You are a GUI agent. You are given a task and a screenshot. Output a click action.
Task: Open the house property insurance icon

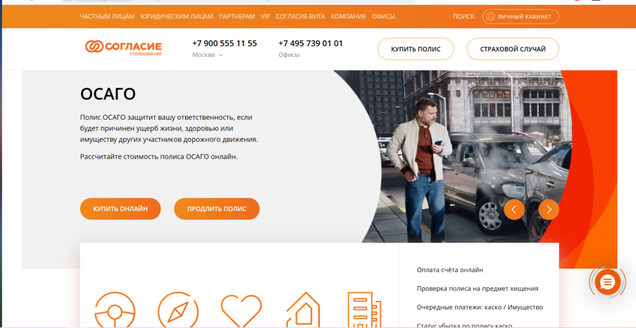point(303,310)
